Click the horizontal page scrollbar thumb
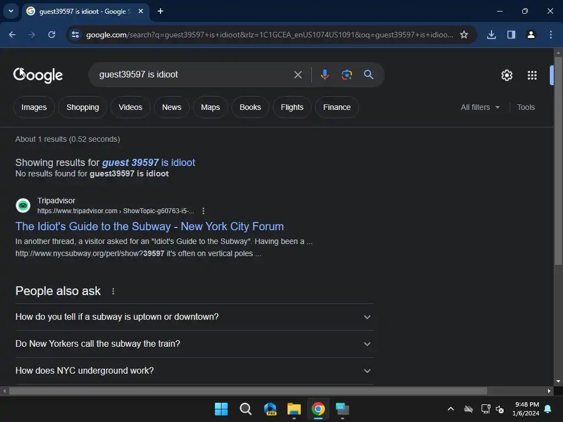 pyautogui.click(x=248, y=391)
